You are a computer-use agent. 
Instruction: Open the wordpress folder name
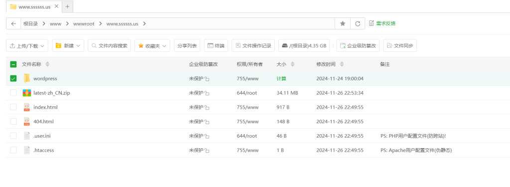click(x=45, y=78)
